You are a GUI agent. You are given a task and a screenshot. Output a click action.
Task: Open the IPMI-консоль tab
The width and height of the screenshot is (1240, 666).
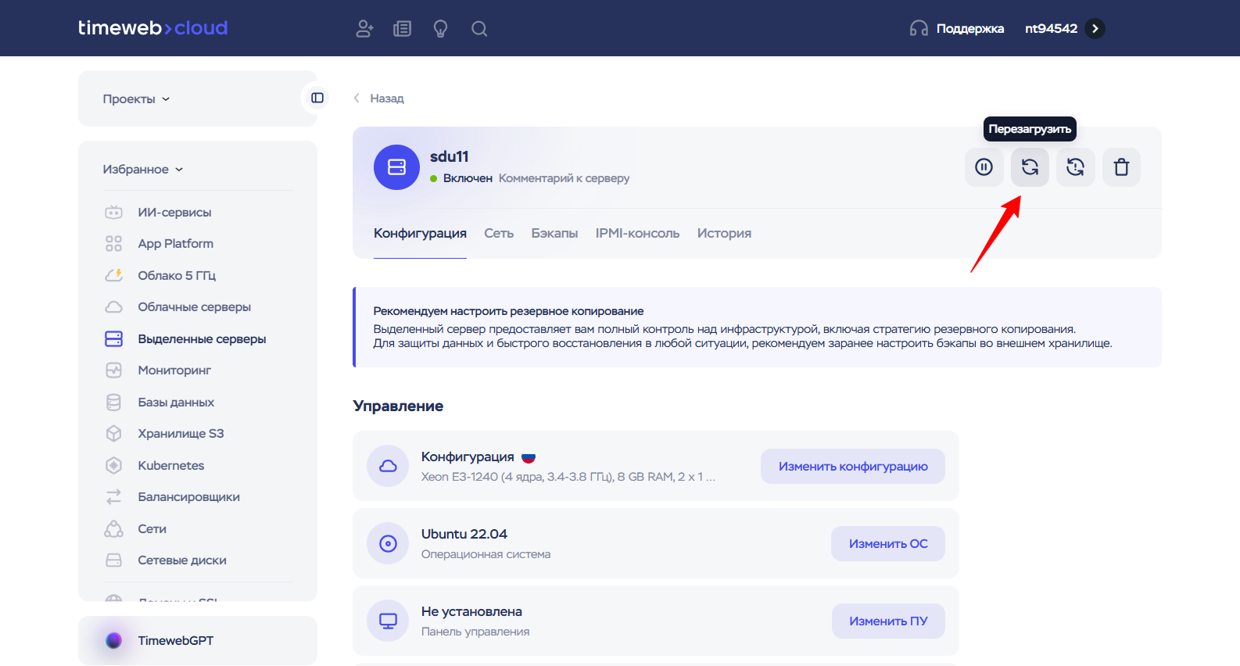pos(637,233)
